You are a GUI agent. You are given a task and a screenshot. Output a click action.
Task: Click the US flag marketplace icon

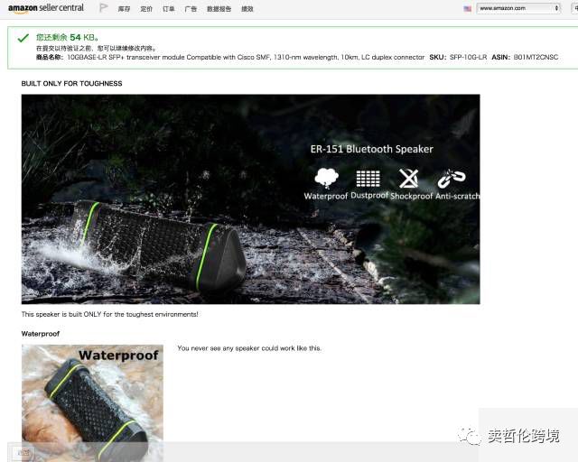tap(468, 8)
